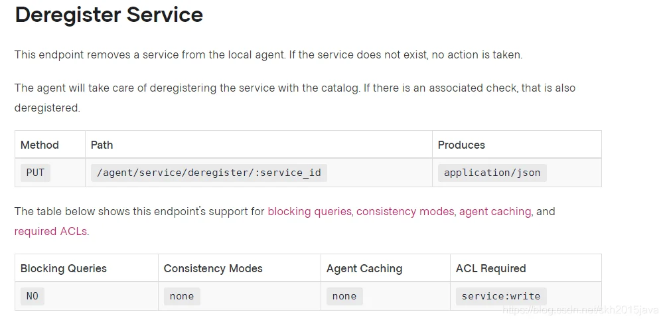The width and height of the screenshot is (665, 322).
Task: Click the Method column header
Action: coord(40,145)
